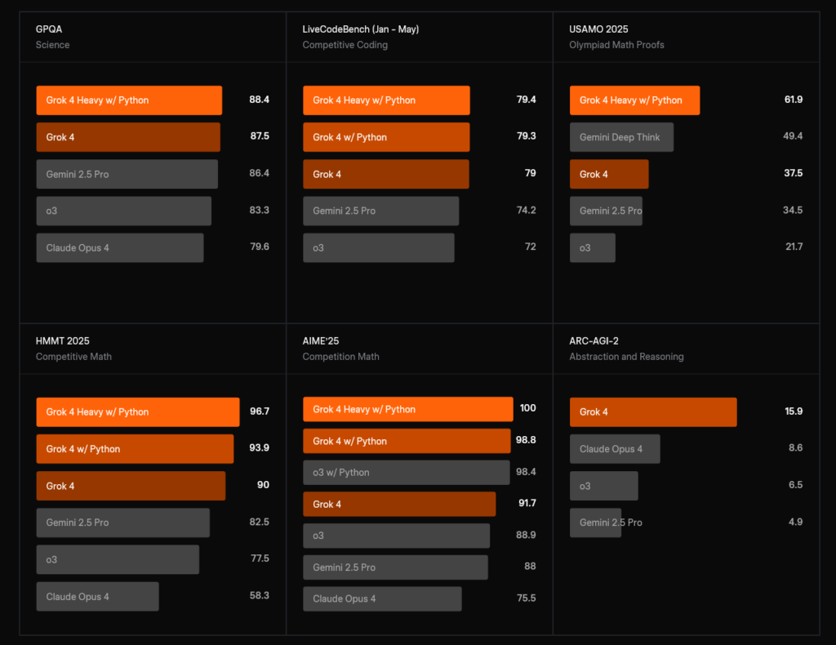This screenshot has width=836, height=645.
Task: Click the 61.9 score in USAMO 2025
Action: point(793,100)
